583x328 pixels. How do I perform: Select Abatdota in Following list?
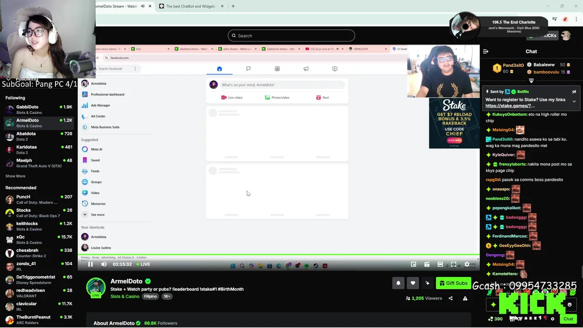[x=39, y=136]
